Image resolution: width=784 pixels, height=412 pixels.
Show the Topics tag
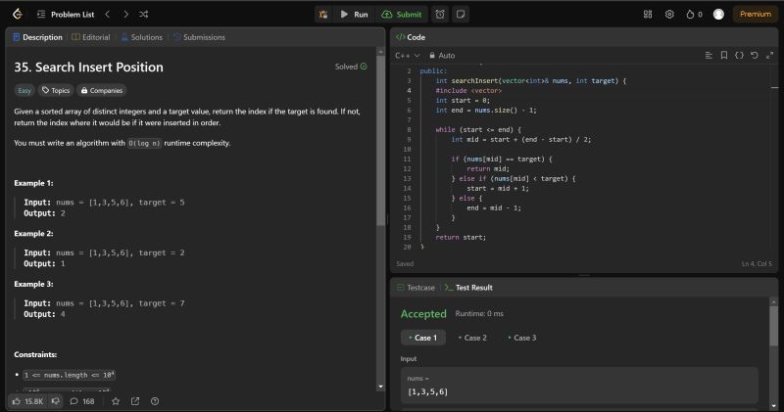(x=56, y=90)
